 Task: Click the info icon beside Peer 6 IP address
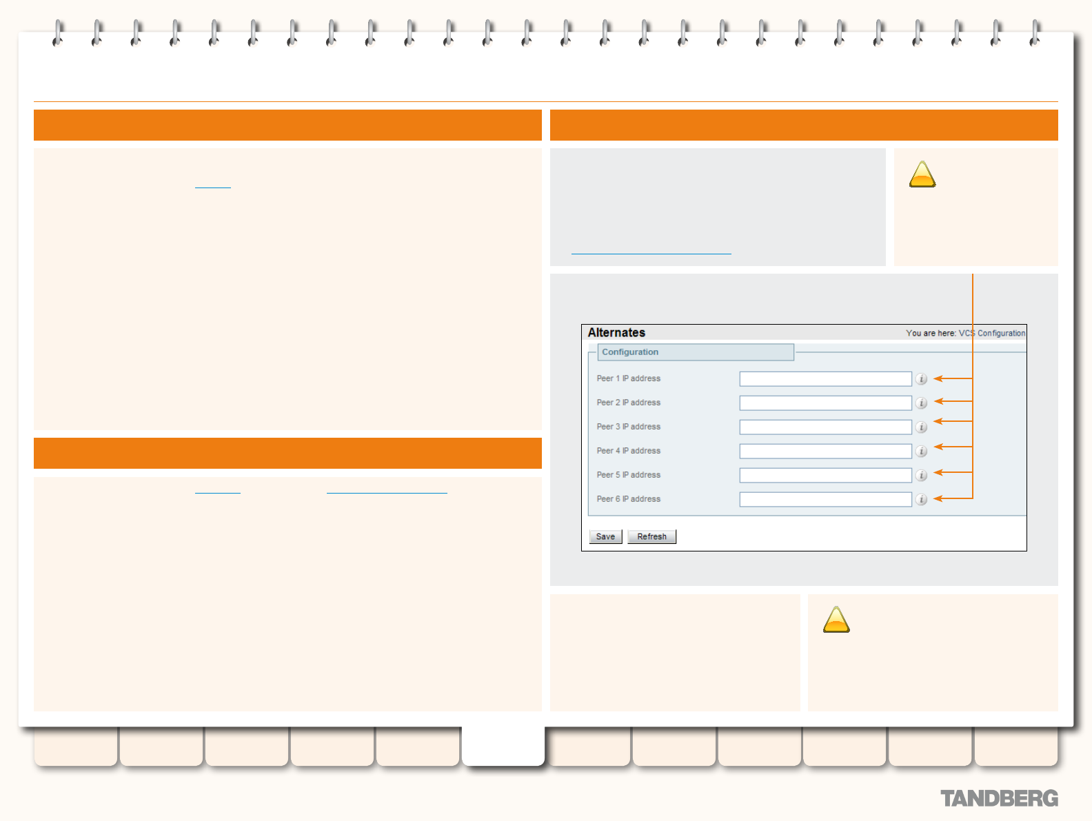coord(921,500)
